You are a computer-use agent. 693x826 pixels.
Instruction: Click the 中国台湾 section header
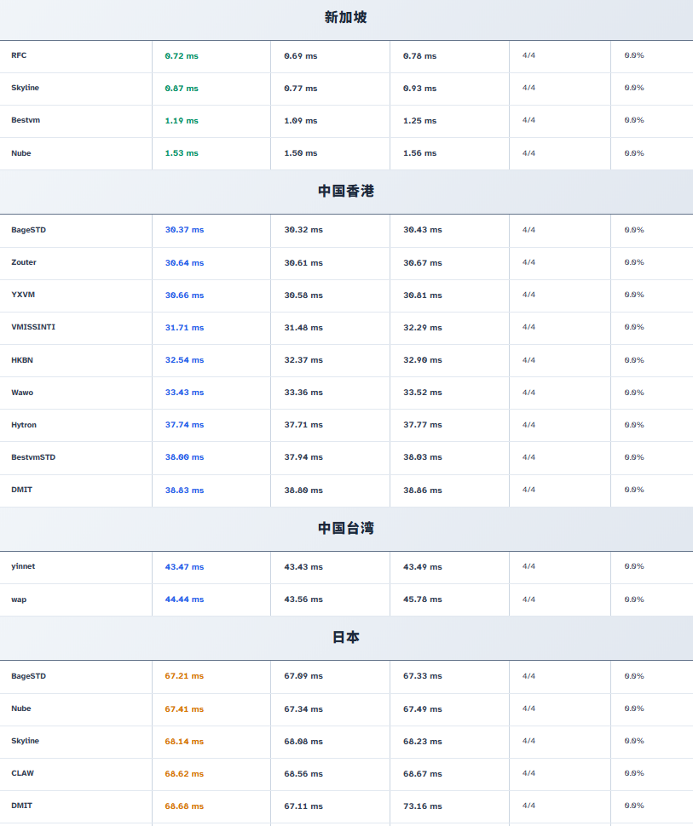tap(346, 529)
